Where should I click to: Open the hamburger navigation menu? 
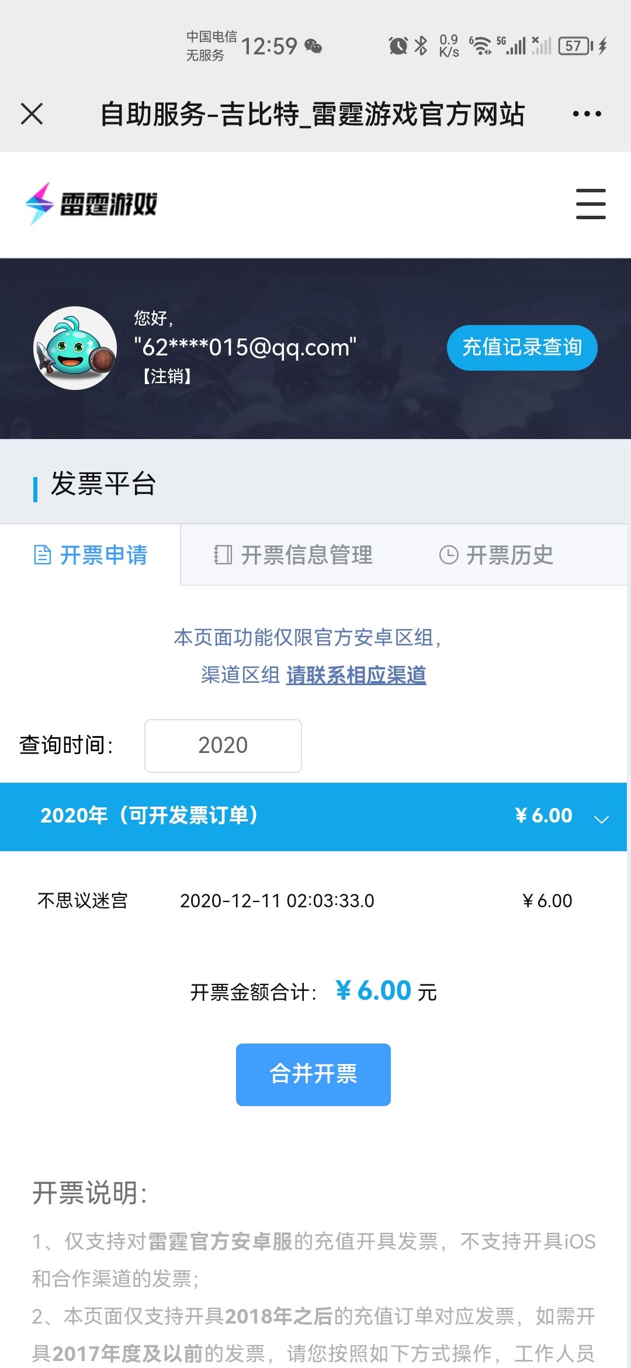pyautogui.click(x=590, y=204)
